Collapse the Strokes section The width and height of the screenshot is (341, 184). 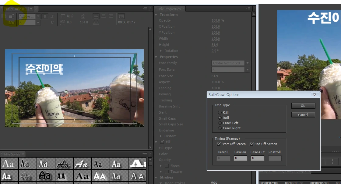[x=156, y=178]
